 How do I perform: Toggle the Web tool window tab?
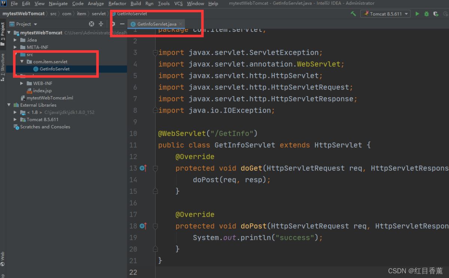click(x=3, y=258)
